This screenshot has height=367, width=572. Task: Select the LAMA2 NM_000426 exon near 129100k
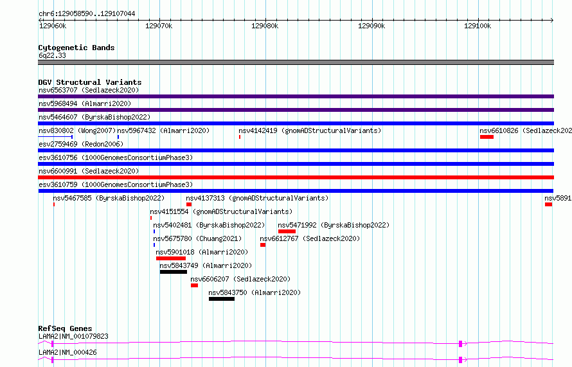point(460,360)
